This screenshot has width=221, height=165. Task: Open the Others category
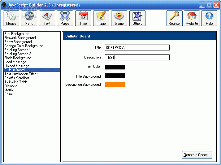pos(137,18)
